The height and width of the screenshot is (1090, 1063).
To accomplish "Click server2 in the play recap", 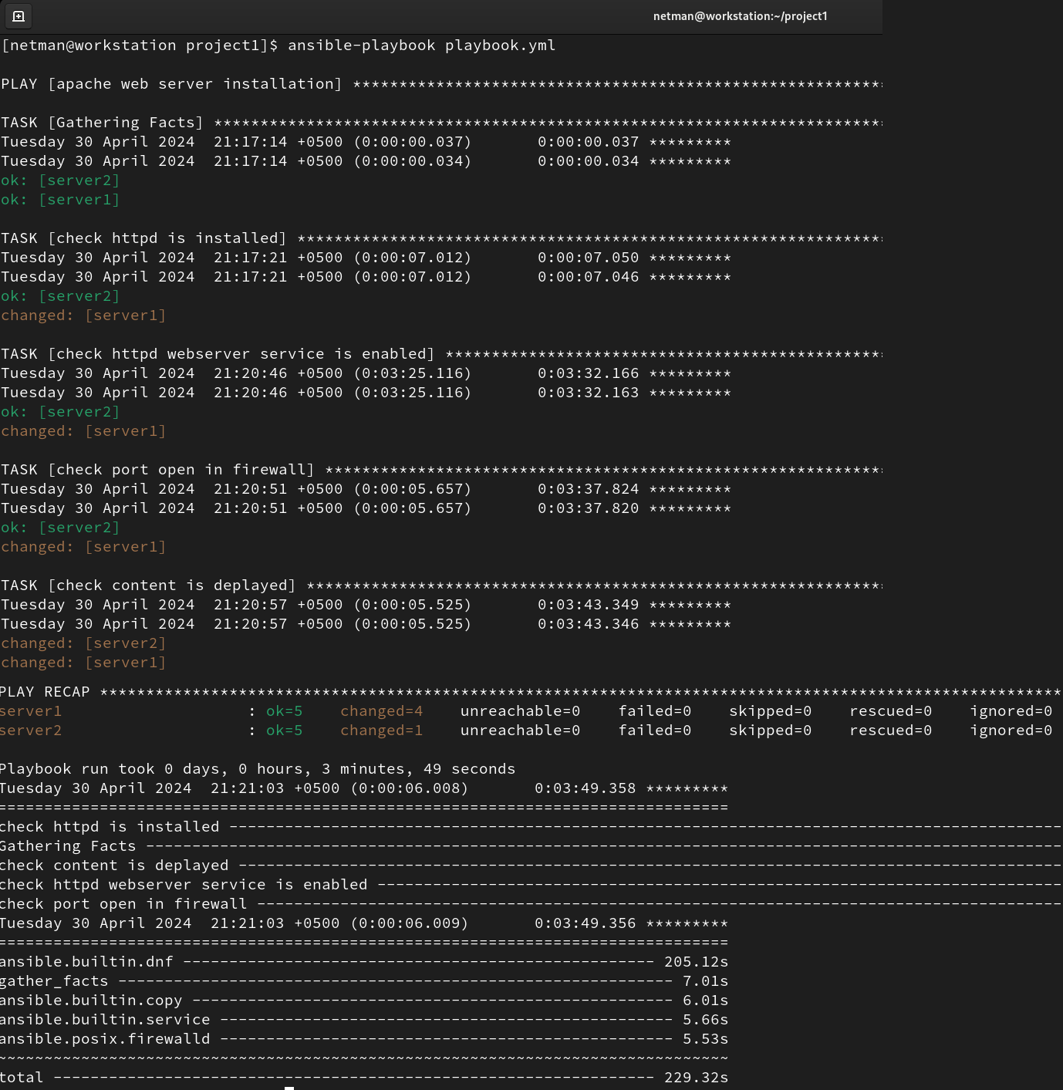I will tap(31, 731).
